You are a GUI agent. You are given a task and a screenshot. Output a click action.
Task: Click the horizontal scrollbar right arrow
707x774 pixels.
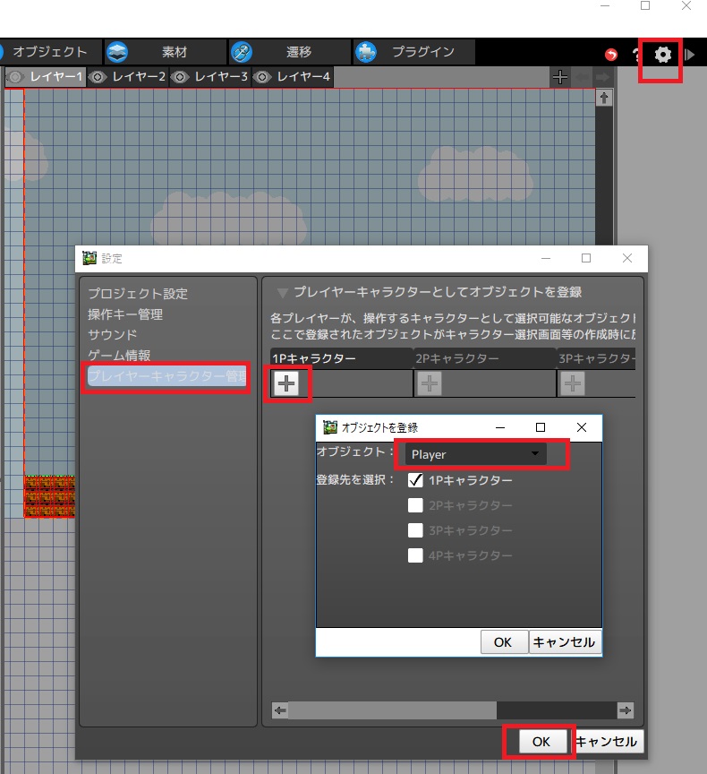(x=626, y=710)
